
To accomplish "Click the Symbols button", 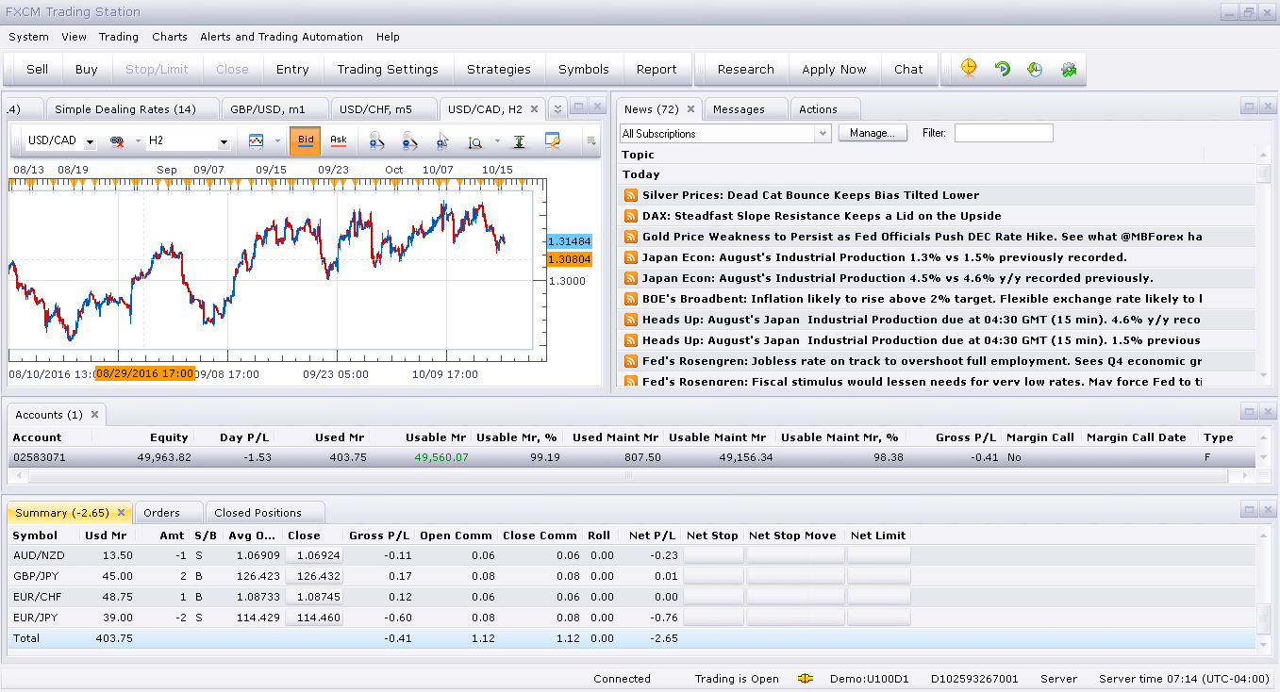I will (584, 69).
